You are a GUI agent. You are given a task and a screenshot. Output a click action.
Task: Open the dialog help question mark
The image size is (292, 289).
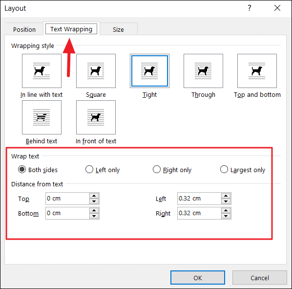tap(250, 8)
